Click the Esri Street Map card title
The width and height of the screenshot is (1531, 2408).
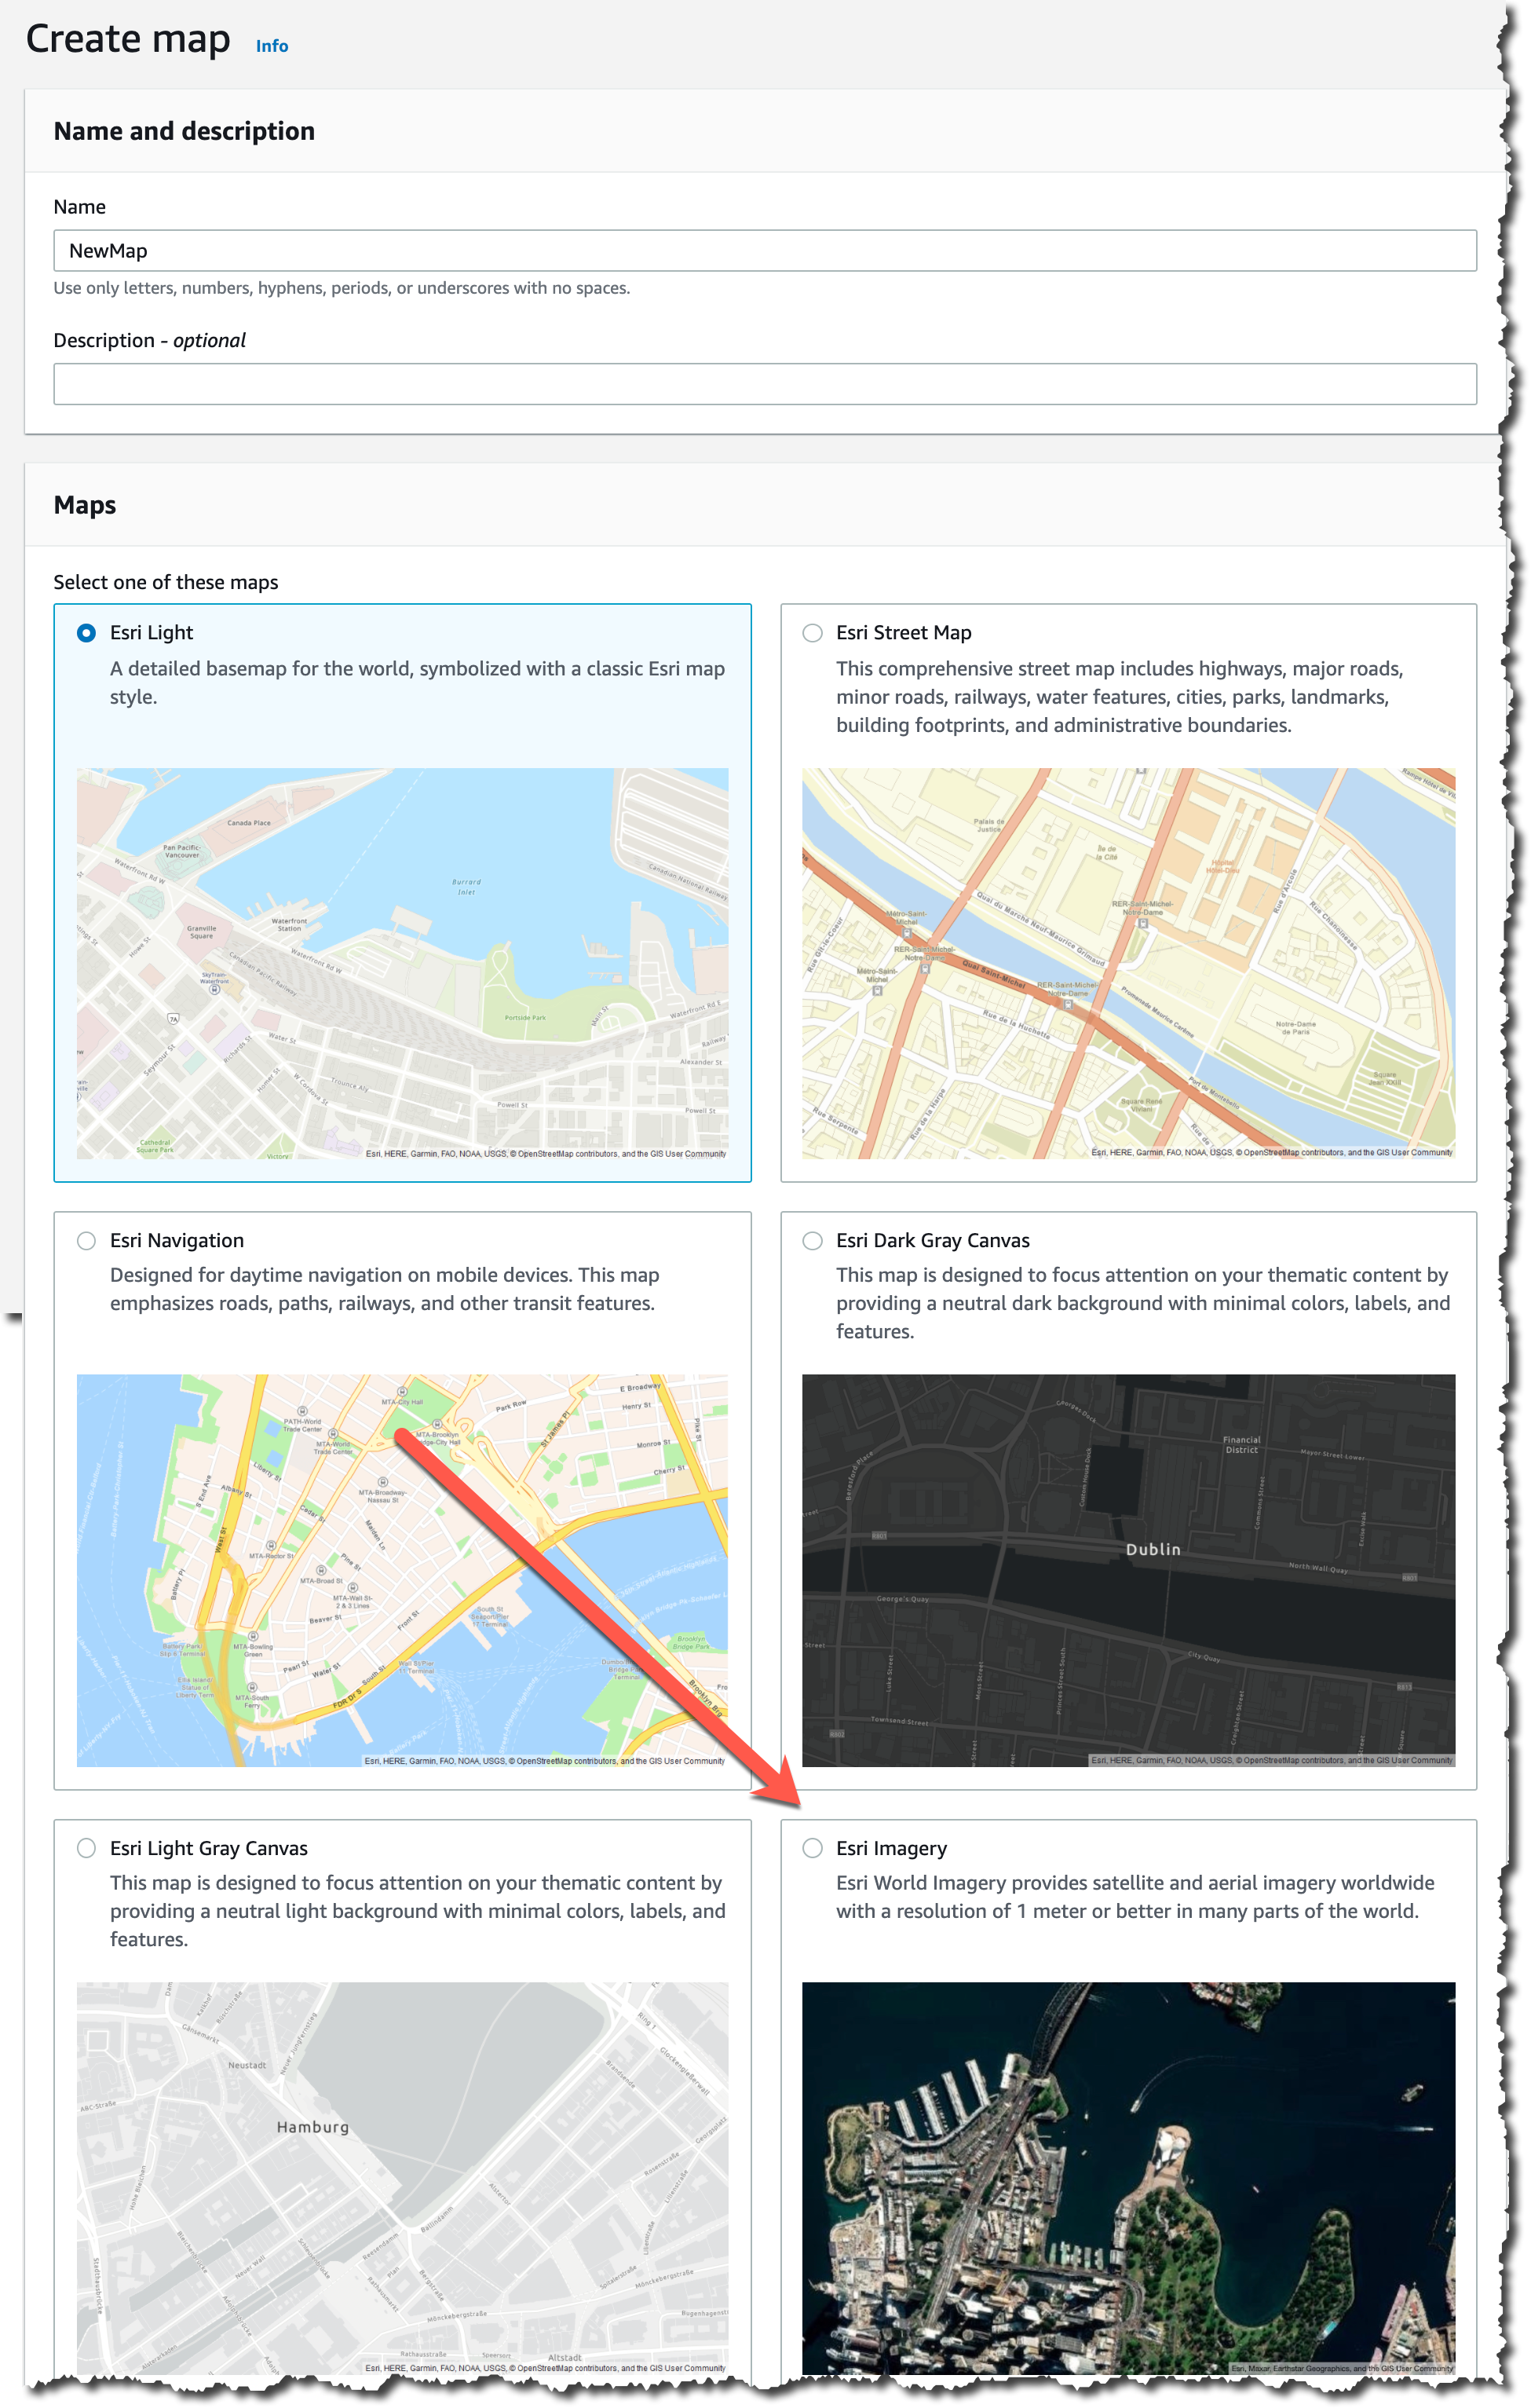[x=904, y=633]
